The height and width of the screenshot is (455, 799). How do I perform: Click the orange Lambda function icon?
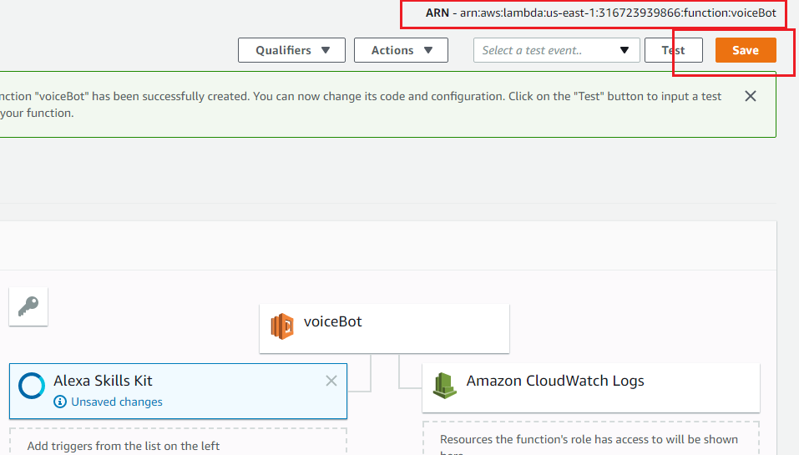282,326
